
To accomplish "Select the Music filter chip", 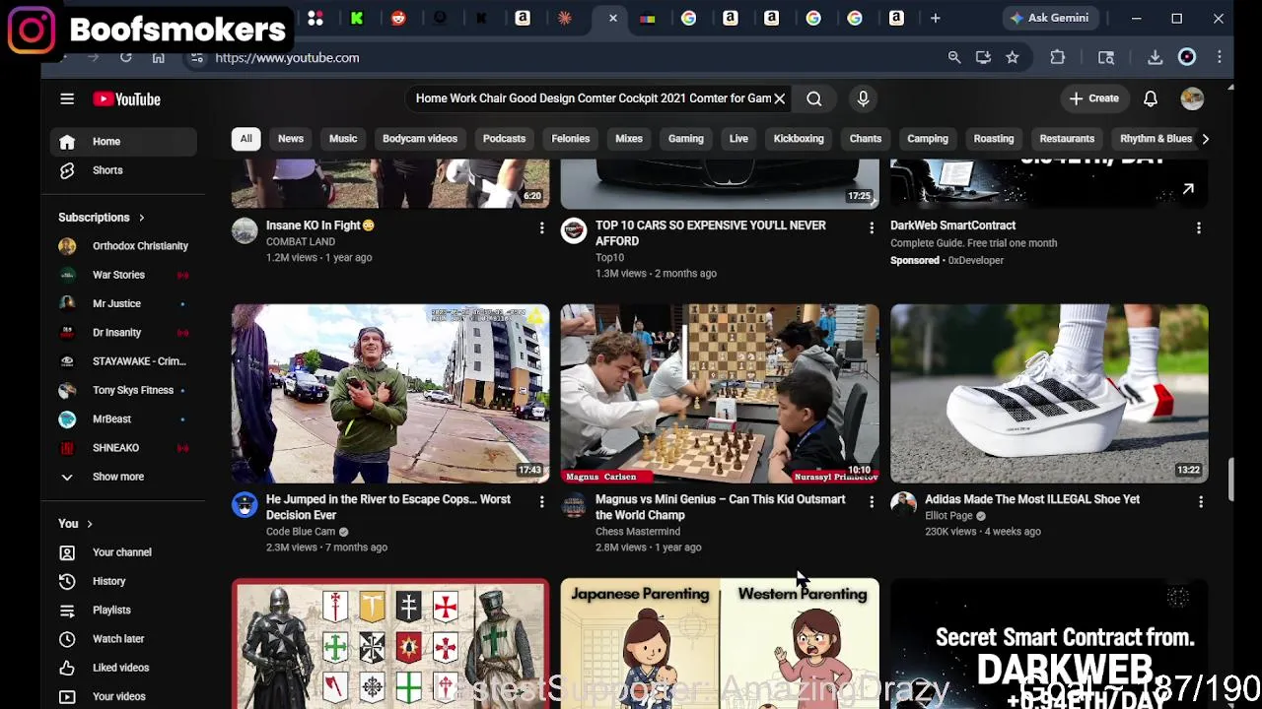I will (x=343, y=139).
